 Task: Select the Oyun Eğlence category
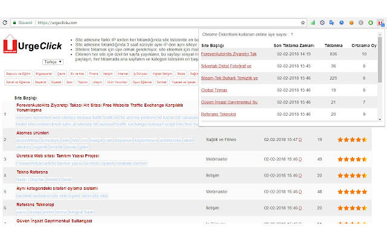click(x=142, y=82)
